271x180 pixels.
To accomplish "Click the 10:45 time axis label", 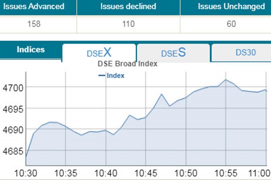I will pyautogui.click(x=146, y=173).
